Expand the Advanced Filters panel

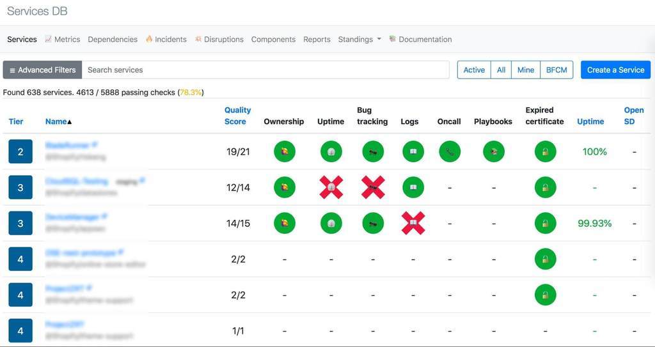point(42,70)
